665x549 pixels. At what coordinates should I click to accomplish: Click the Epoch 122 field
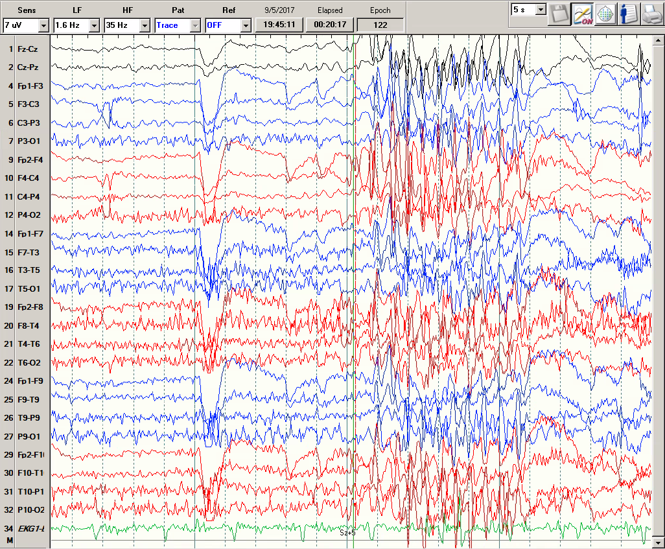click(x=380, y=25)
